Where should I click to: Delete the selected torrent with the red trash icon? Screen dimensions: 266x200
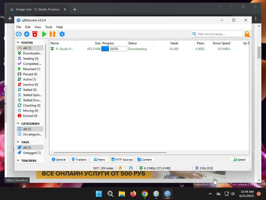(35, 34)
